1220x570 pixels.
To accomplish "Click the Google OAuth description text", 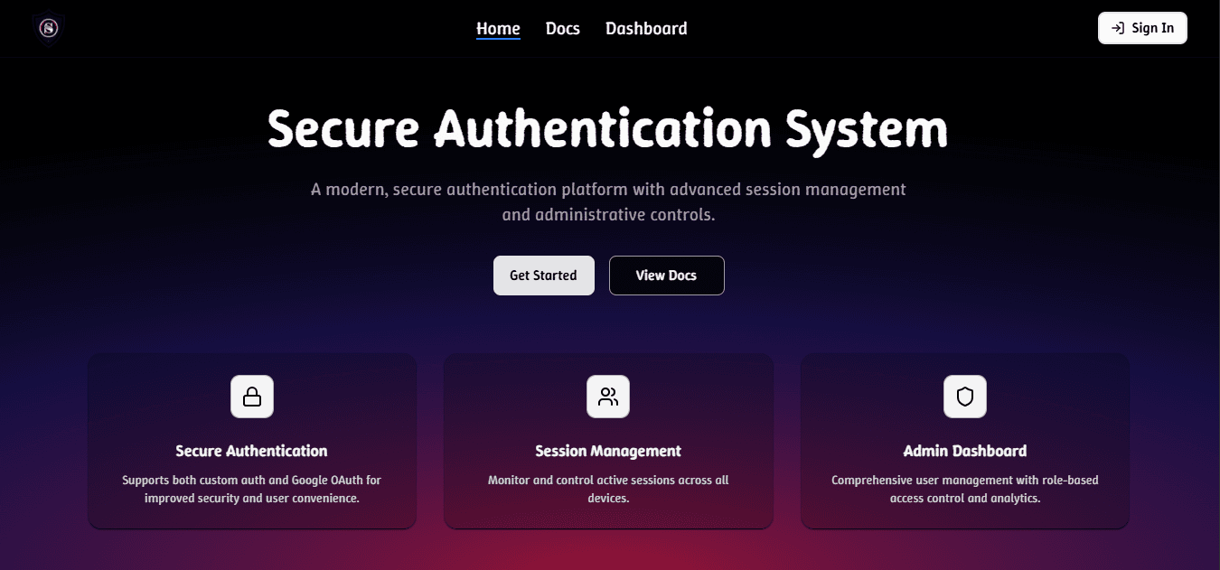I will click(x=251, y=489).
